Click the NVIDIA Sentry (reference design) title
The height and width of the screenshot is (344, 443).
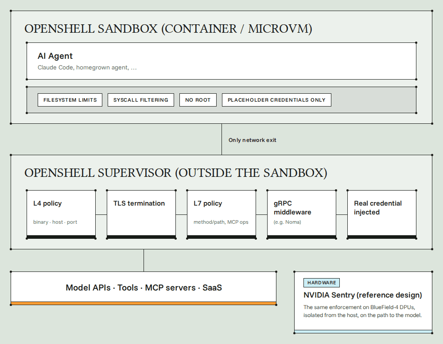[x=363, y=295]
